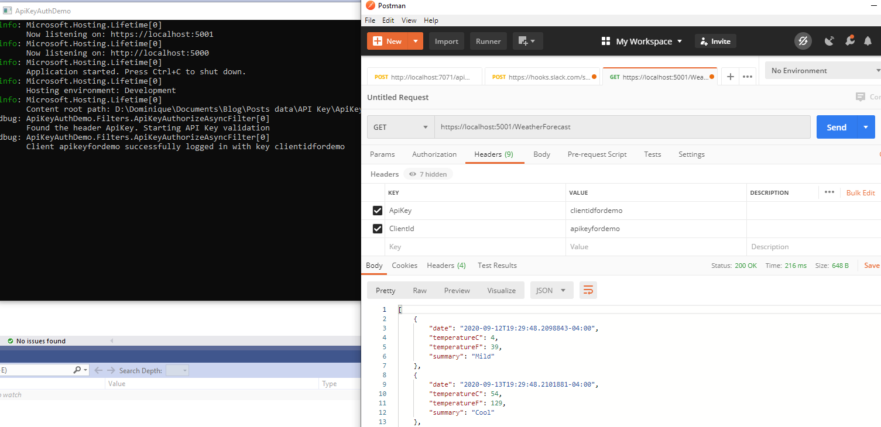Click the back arrow in Visual Studio watch
This screenshot has width=881, height=427.
98,370
